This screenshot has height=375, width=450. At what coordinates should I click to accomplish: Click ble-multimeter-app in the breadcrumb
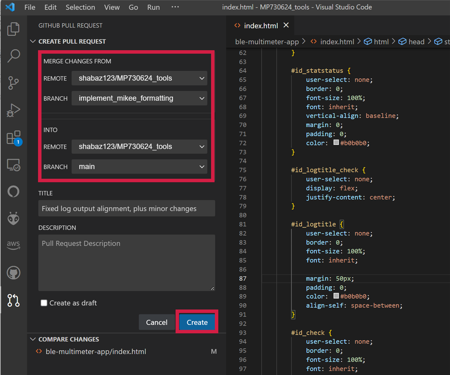click(x=267, y=42)
